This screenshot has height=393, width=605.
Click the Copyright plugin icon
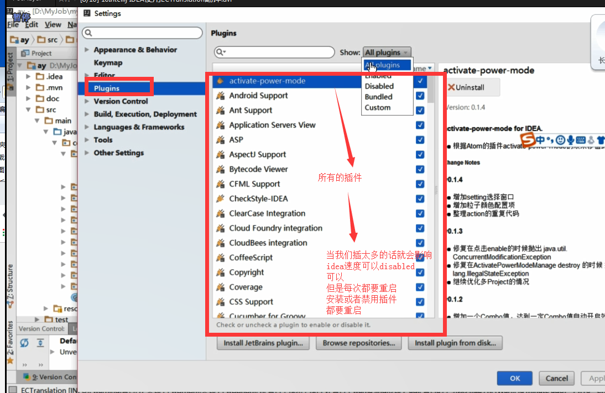(220, 273)
